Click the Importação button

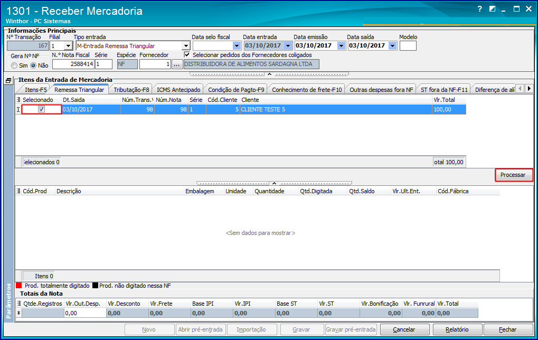[x=251, y=329]
